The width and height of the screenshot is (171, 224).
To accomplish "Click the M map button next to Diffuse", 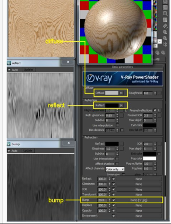I will [x=121, y=93].
